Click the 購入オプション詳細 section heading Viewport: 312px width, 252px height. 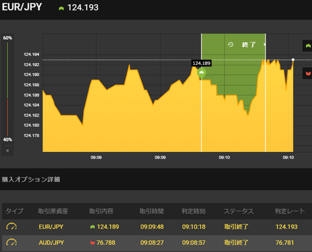[31, 179]
